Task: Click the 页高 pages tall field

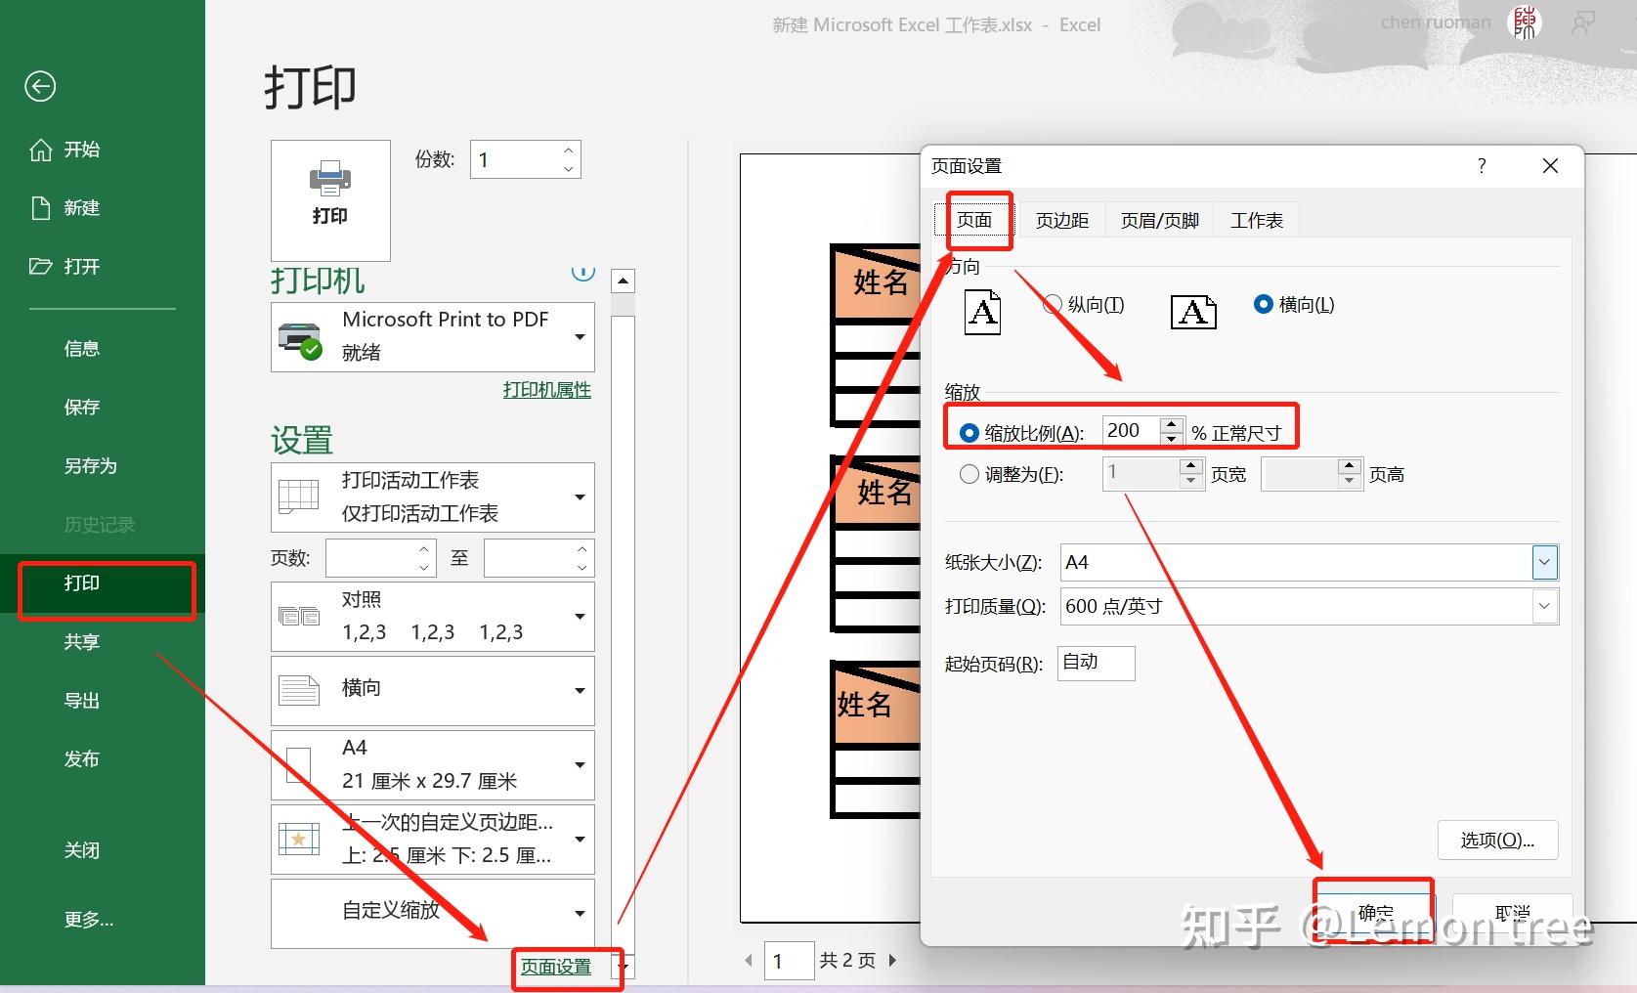Action: [1300, 474]
